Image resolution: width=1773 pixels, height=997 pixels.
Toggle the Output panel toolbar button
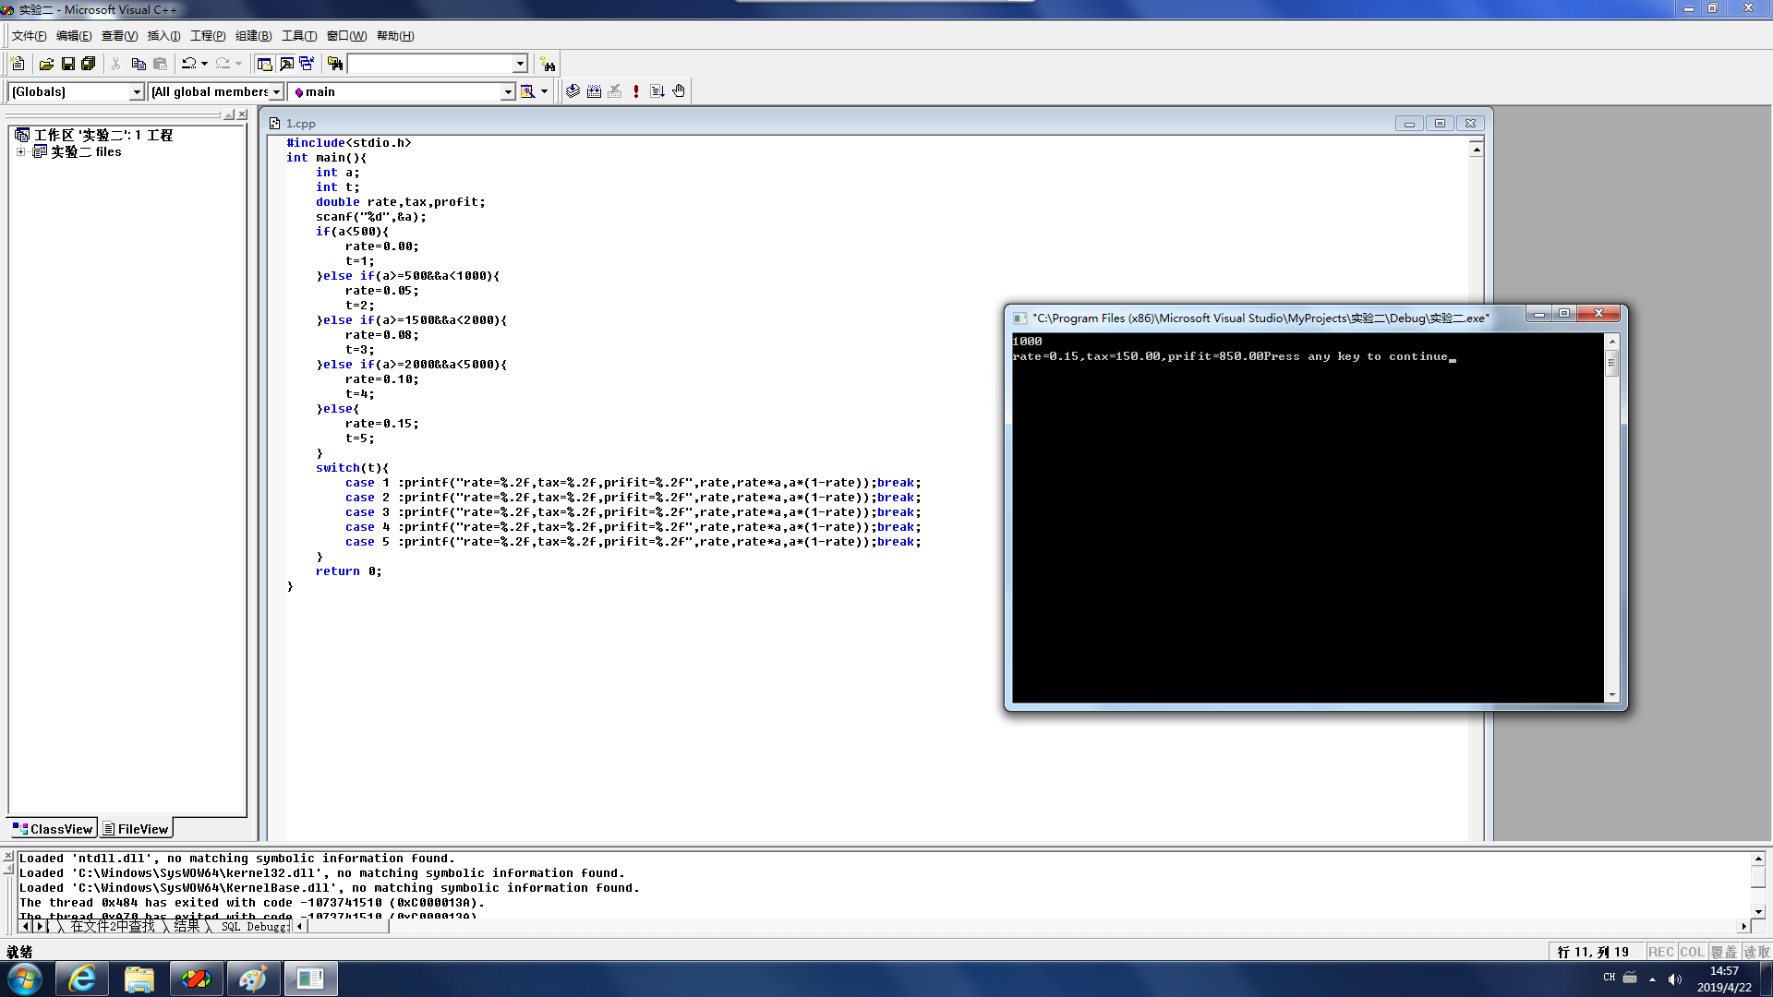pyautogui.click(x=286, y=64)
